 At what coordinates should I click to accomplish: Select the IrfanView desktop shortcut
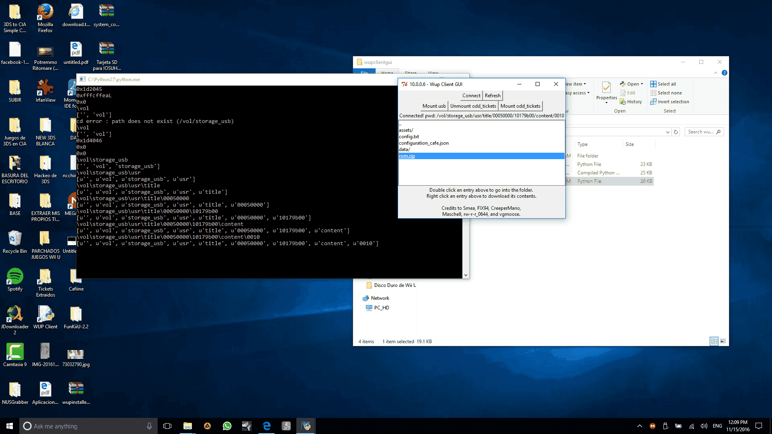coord(45,91)
